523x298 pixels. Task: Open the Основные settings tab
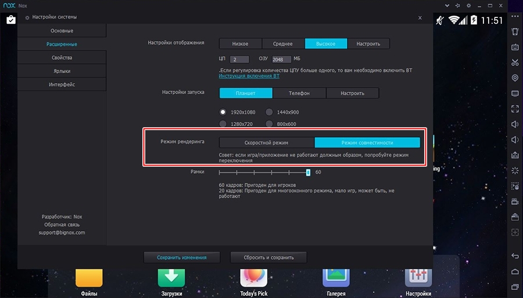62,31
